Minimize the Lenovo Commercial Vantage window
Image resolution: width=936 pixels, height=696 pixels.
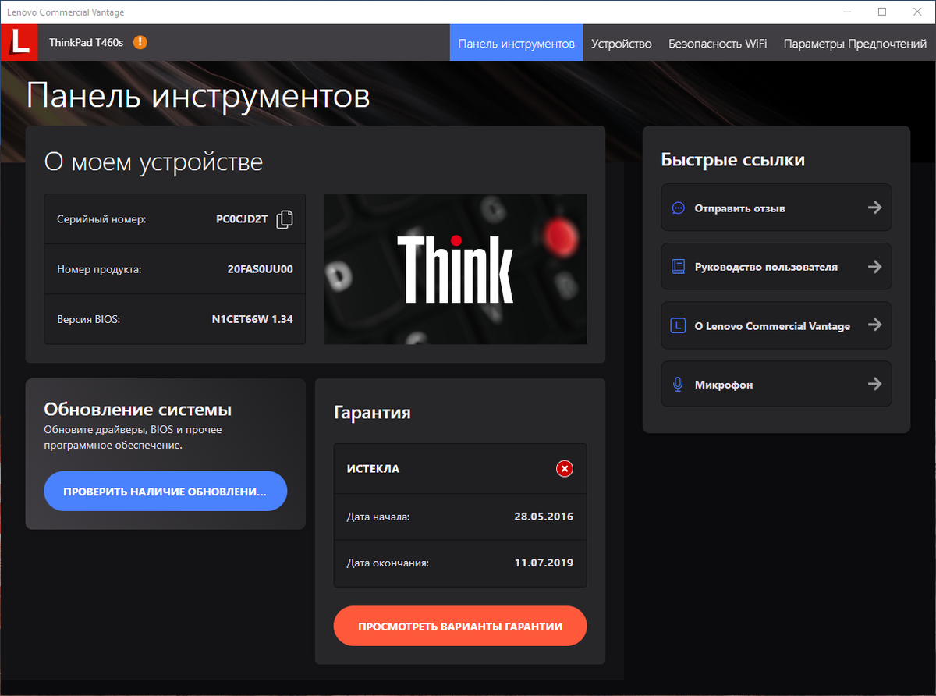846,12
